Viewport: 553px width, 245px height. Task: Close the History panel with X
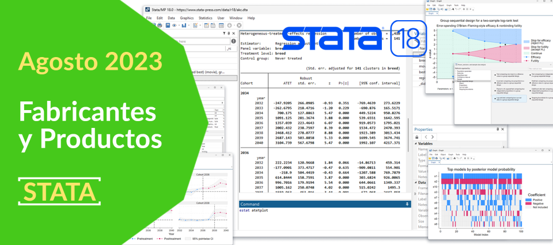point(233,33)
